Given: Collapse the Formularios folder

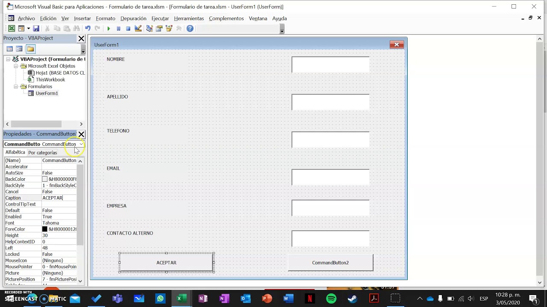Looking at the screenshot, I should click(16, 87).
